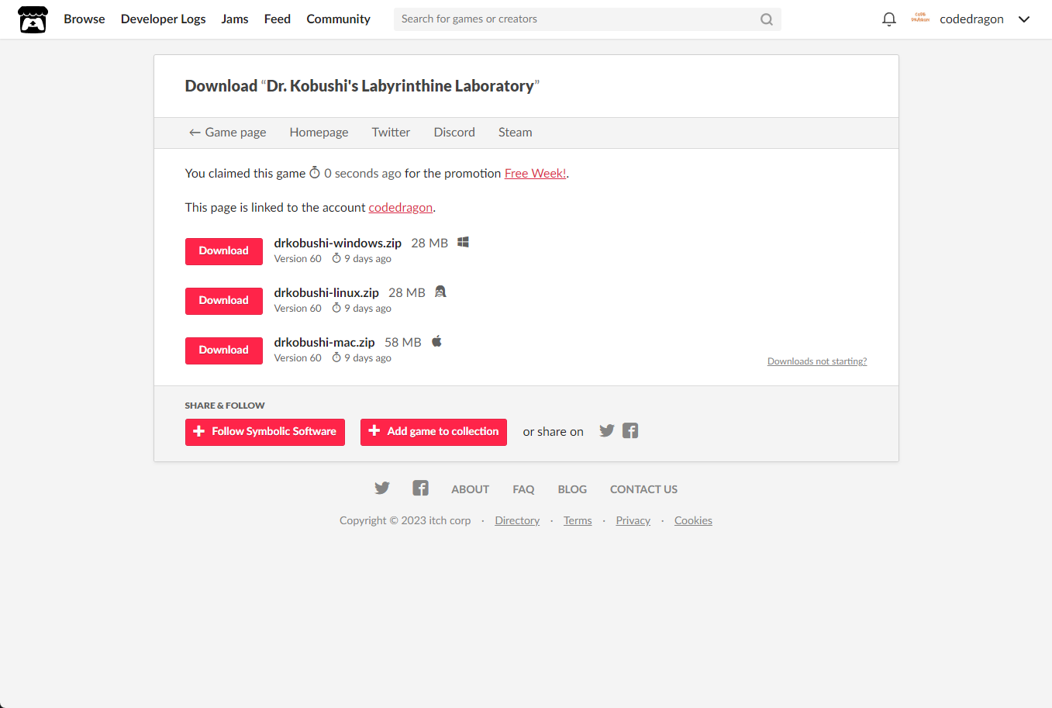Add game to collection
This screenshot has height=708, width=1052.
tap(433, 432)
